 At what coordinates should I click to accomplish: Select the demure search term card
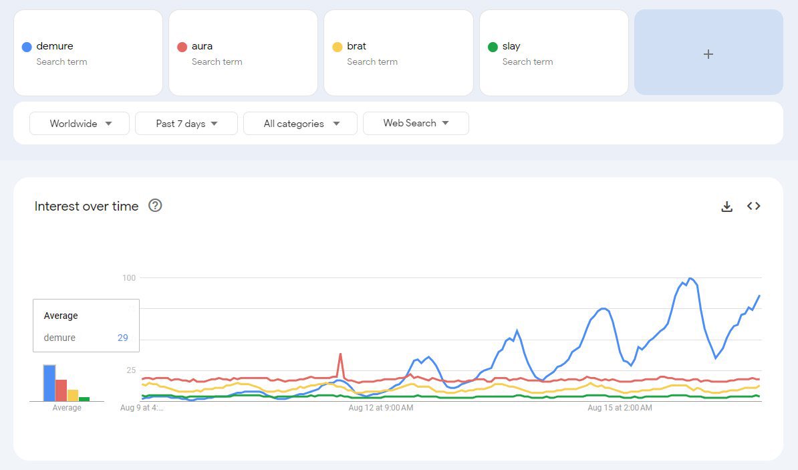click(88, 52)
